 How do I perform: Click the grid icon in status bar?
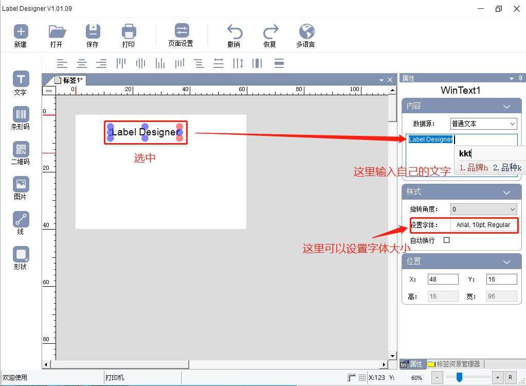click(x=362, y=378)
